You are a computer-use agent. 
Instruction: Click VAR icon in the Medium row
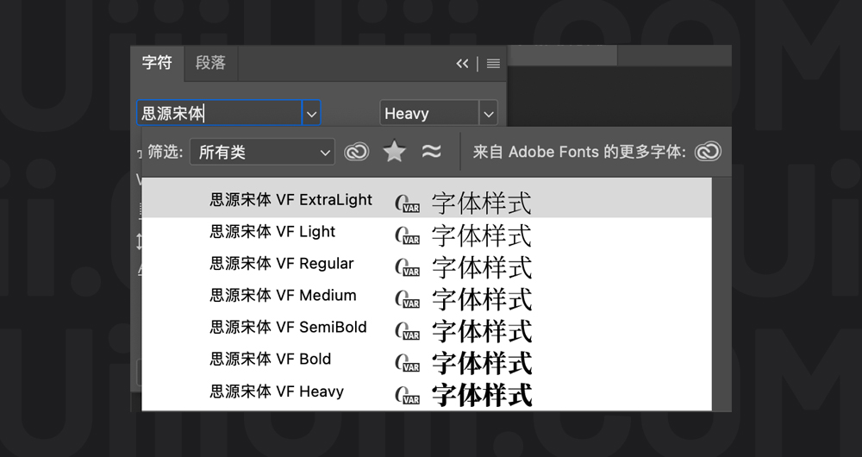[x=408, y=299]
